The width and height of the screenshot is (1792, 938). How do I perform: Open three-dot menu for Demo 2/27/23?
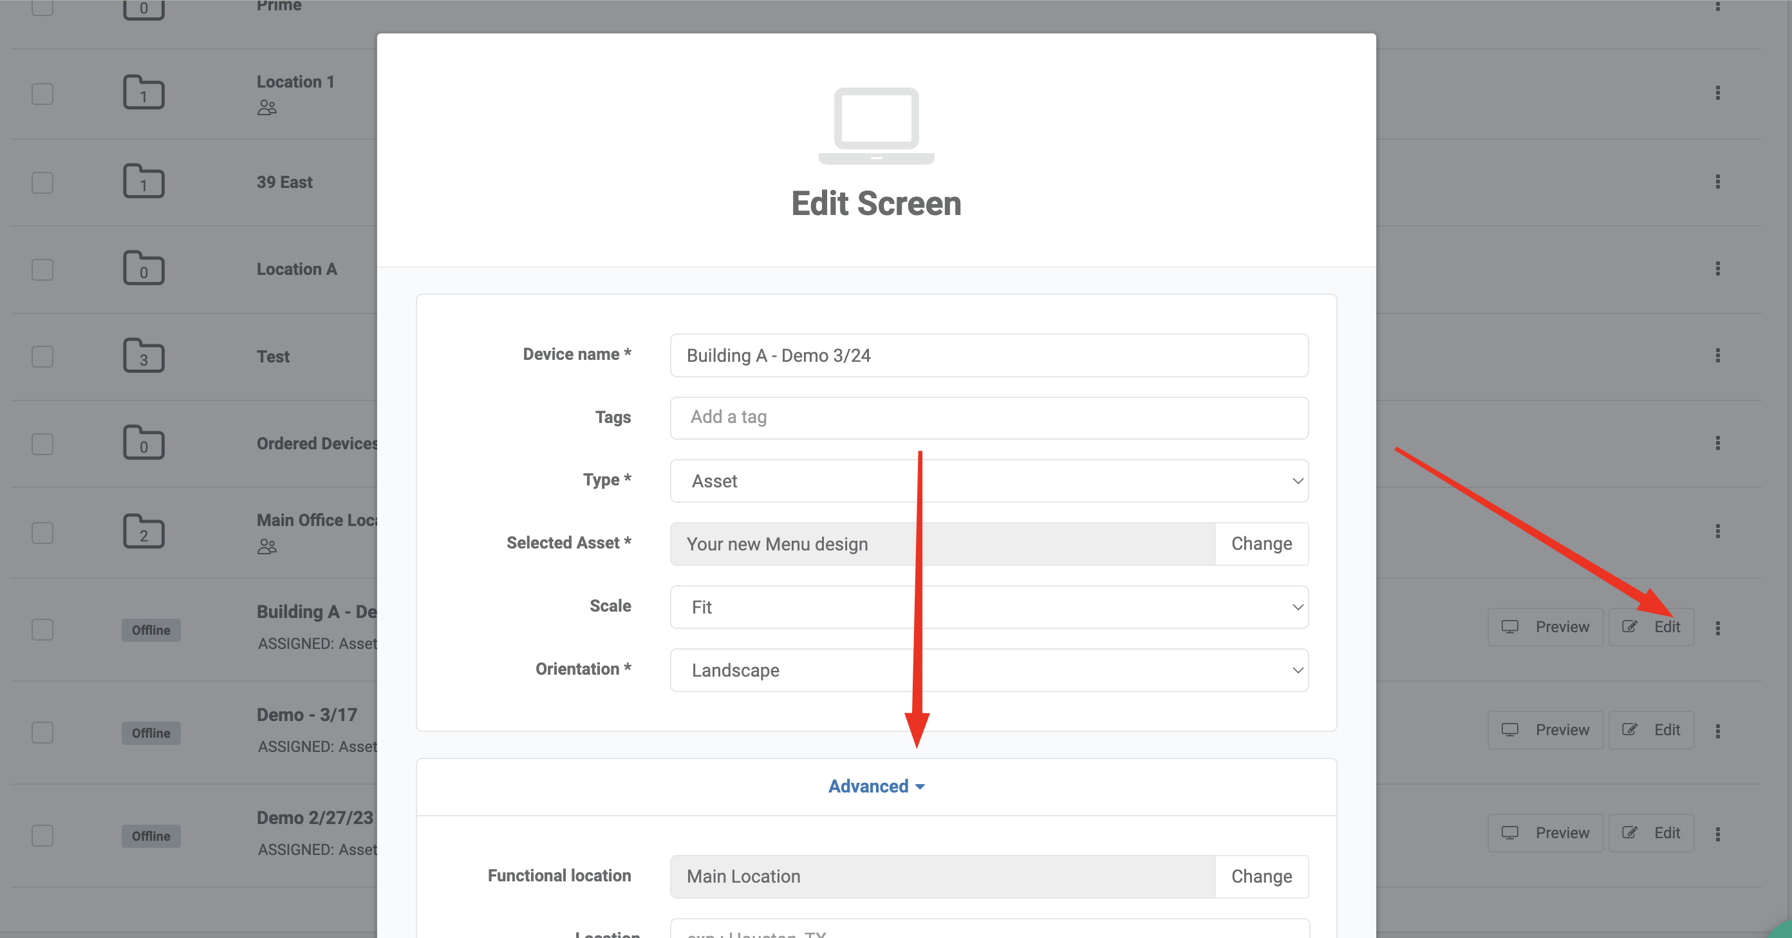coord(1717,834)
